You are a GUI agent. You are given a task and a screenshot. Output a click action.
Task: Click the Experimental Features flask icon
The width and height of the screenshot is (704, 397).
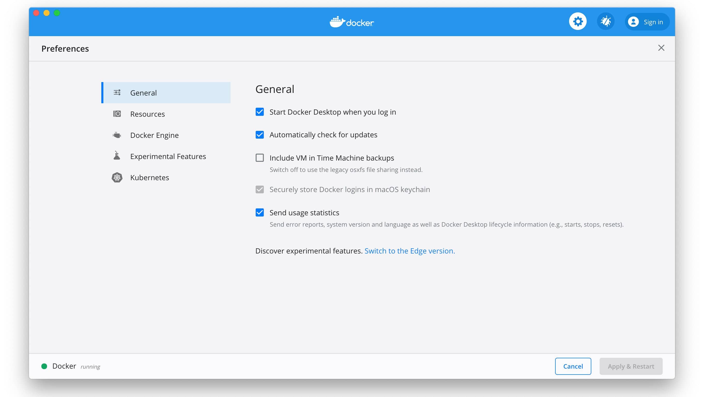(x=117, y=156)
